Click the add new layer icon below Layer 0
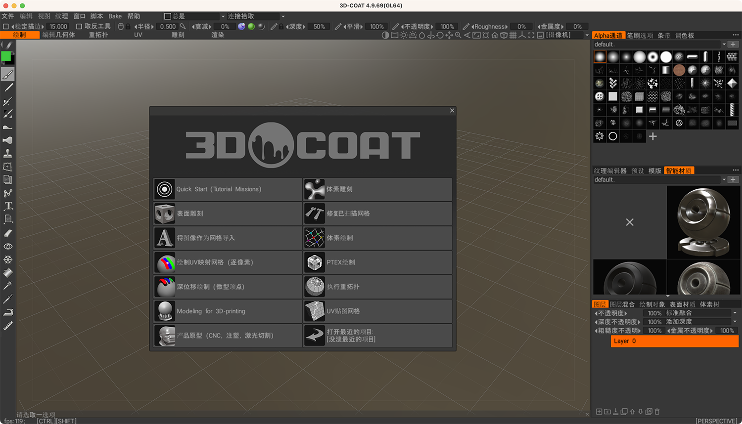This screenshot has width=742, height=424. coord(599,411)
